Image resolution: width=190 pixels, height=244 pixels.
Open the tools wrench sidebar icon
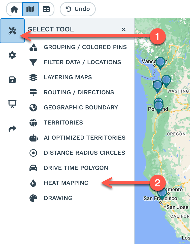(12, 31)
